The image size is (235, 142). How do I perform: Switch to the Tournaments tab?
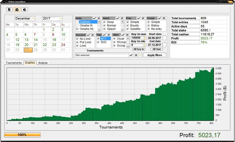click(x=14, y=63)
